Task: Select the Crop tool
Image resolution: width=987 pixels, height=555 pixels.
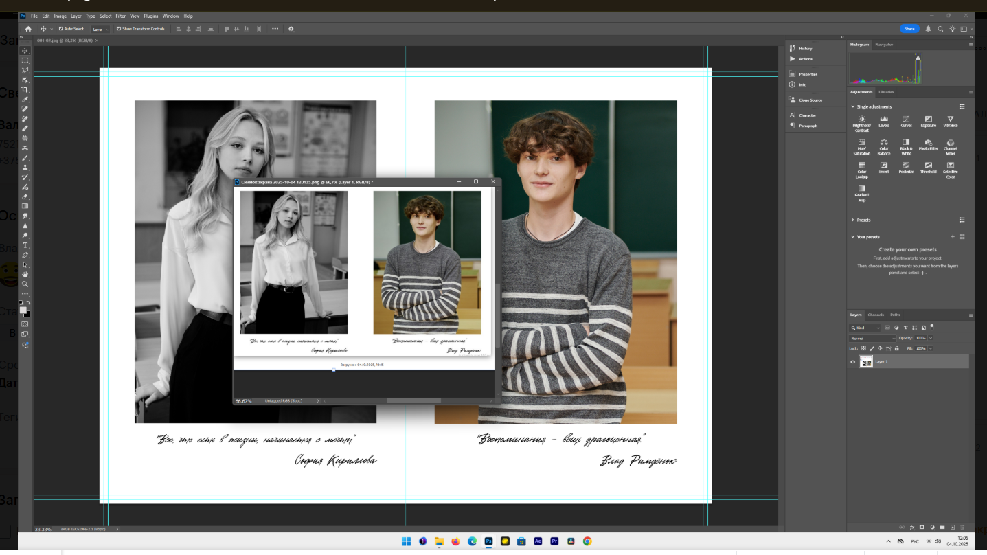Action: click(25, 89)
